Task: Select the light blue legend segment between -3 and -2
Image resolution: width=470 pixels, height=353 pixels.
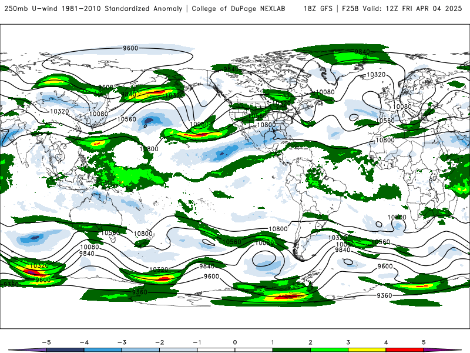Action: [140, 350]
